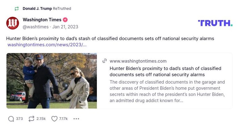Click the @washtimes handle

35,27
